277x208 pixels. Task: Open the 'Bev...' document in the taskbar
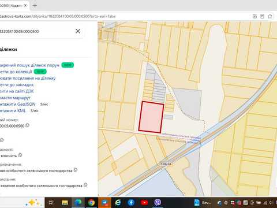point(203,203)
